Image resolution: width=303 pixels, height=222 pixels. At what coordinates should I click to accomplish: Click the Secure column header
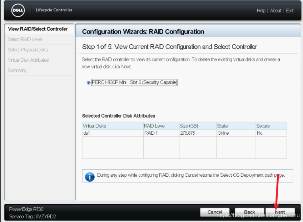tap(271, 126)
